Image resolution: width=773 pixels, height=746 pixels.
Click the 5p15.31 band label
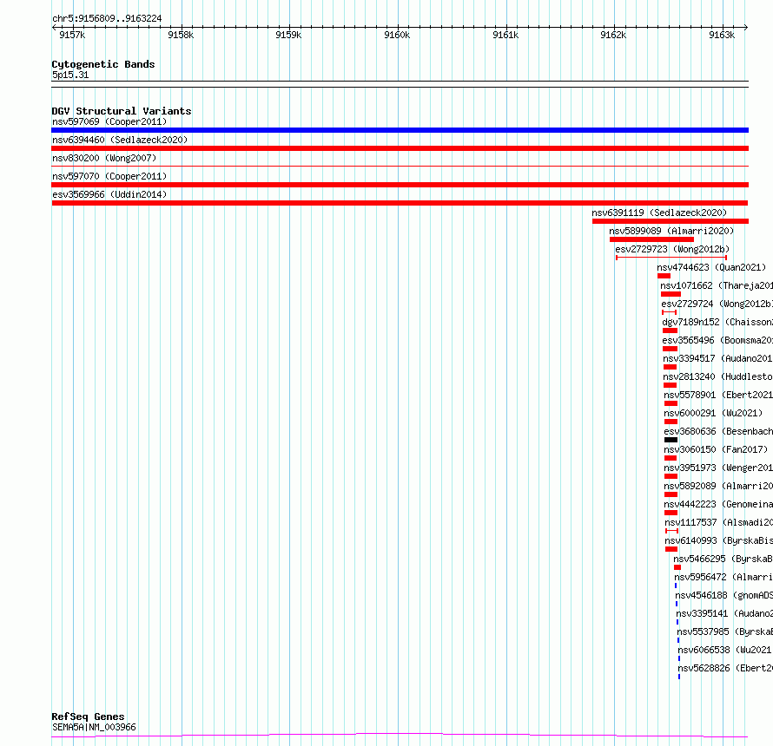pos(70,75)
